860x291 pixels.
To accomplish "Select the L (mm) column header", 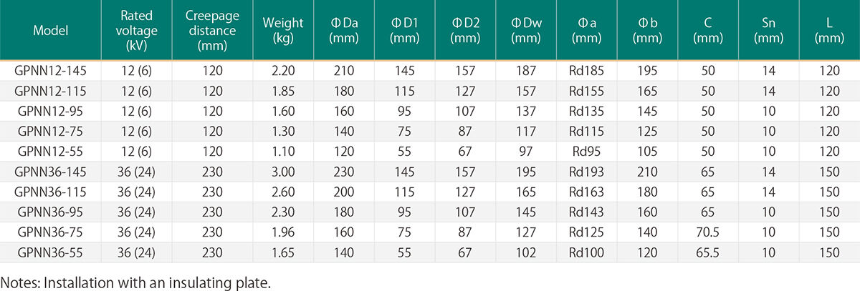I will coord(828,31).
